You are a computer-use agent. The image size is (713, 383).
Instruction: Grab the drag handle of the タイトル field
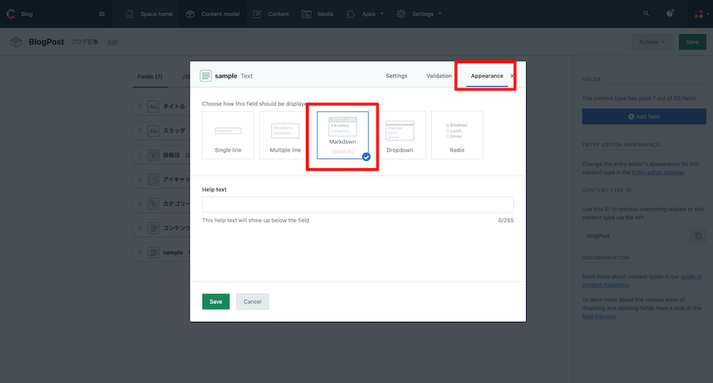point(140,107)
